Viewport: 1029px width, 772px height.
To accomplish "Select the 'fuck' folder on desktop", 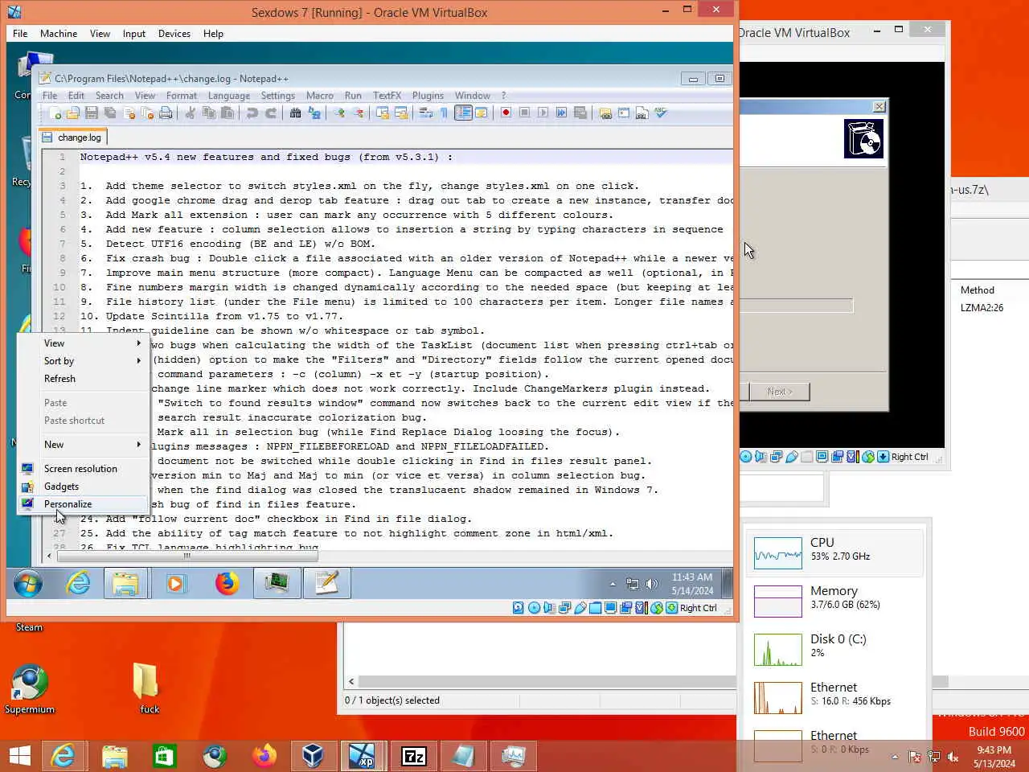I will (148, 688).
